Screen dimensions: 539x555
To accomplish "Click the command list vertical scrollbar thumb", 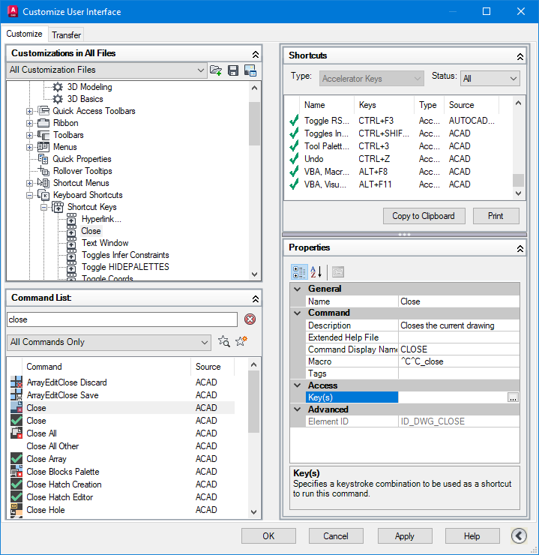I will point(253,402).
